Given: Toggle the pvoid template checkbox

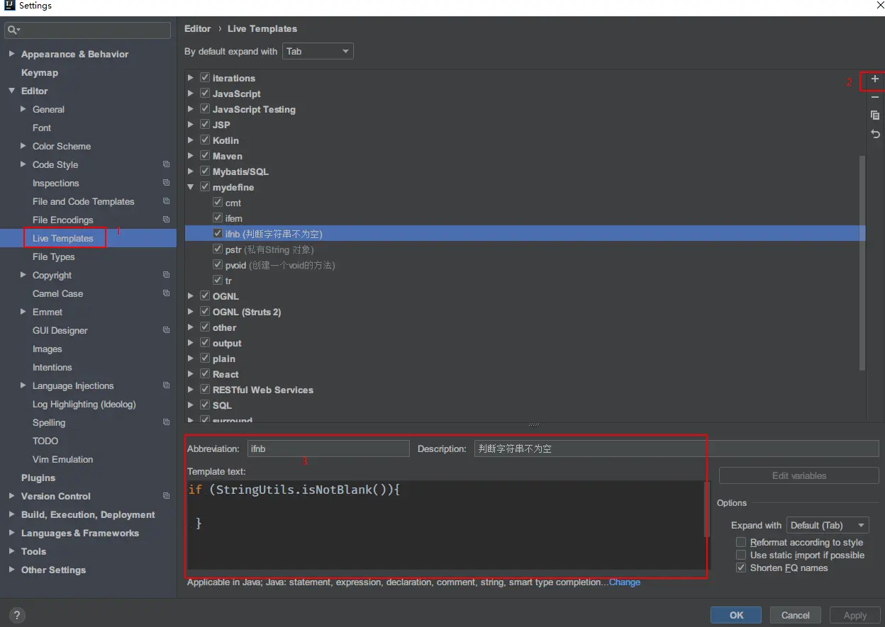Looking at the screenshot, I should click(218, 265).
